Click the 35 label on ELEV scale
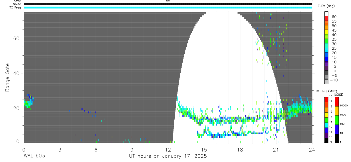The width and height of the screenshot is (351, 162). [x=334, y=39]
